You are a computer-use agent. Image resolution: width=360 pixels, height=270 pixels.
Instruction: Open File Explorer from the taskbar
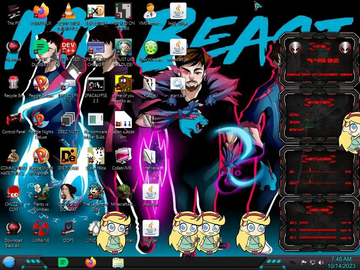pos(118,263)
